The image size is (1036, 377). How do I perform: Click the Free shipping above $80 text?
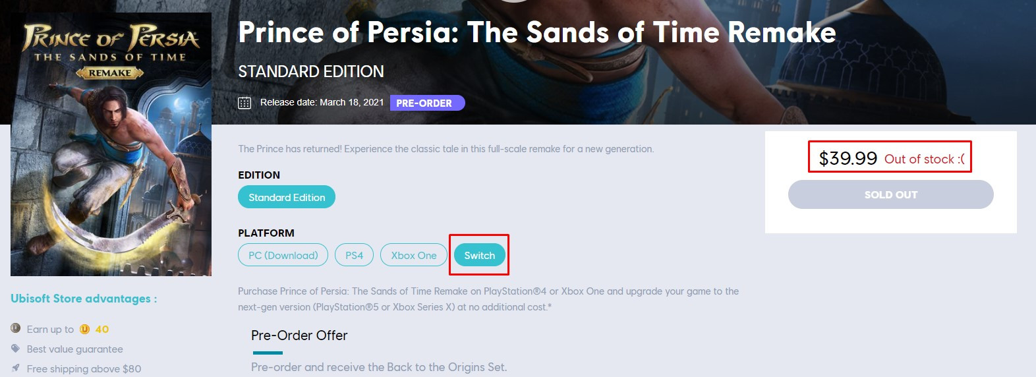[x=84, y=369]
